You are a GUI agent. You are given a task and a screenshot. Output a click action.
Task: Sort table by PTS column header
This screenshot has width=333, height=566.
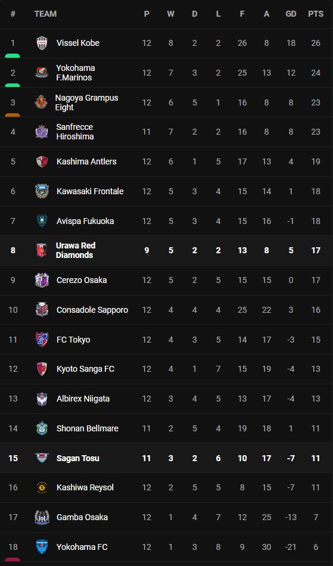[x=316, y=14]
